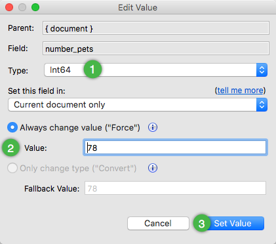Open the Current document only dropdown
276x244 pixels.
138,105
